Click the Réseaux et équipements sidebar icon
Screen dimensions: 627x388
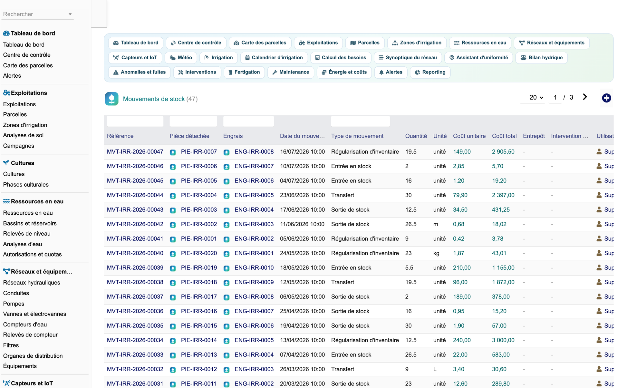click(6, 271)
